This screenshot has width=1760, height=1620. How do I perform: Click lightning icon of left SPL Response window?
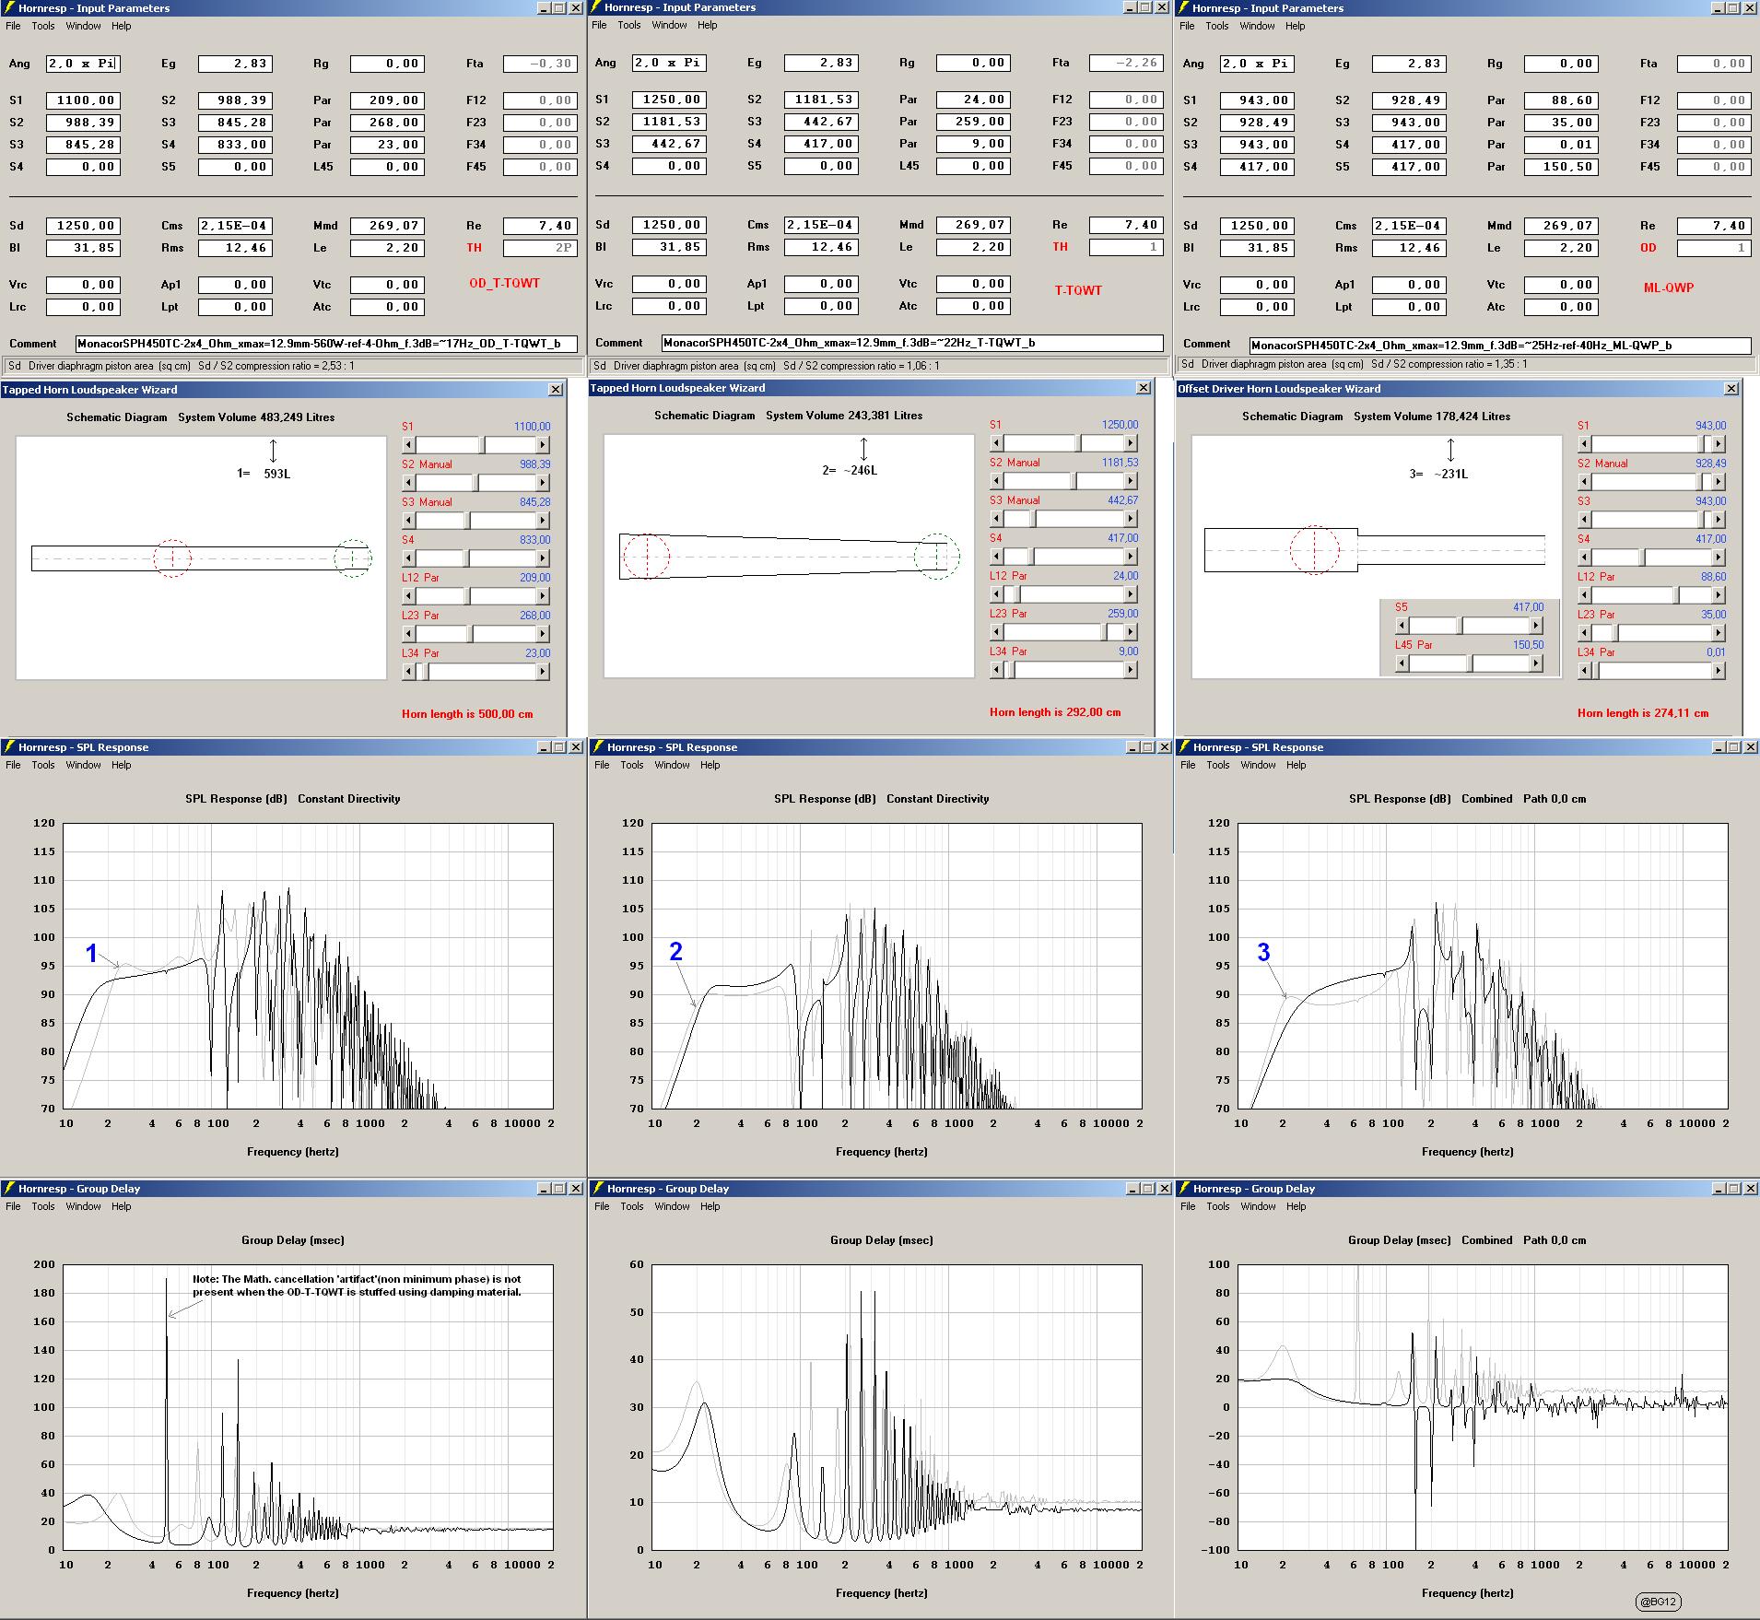point(9,747)
